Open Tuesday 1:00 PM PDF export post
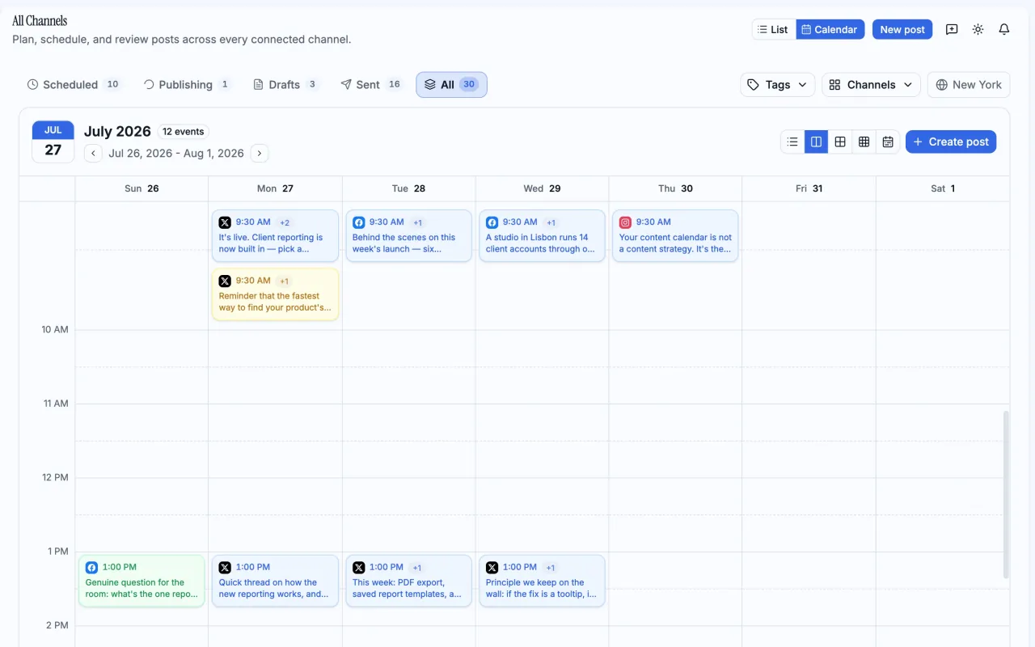Screen dimensions: 1035x647 pos(408,581)
